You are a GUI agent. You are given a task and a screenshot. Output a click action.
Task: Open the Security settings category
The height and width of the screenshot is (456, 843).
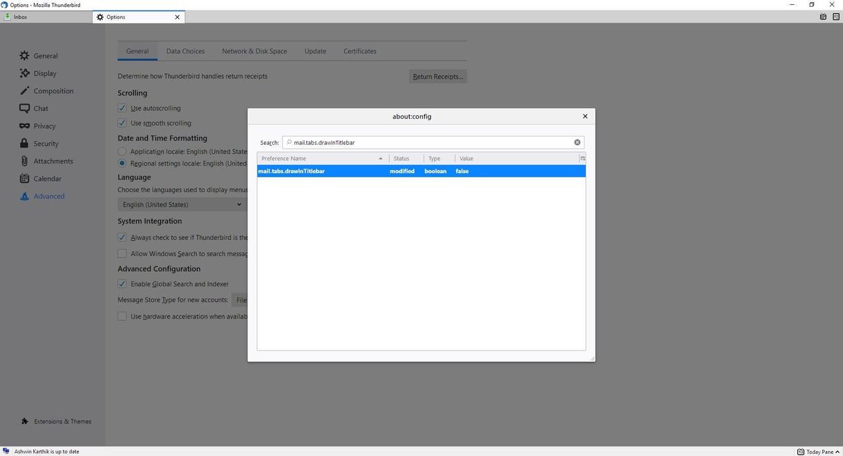tap(39, 143)
